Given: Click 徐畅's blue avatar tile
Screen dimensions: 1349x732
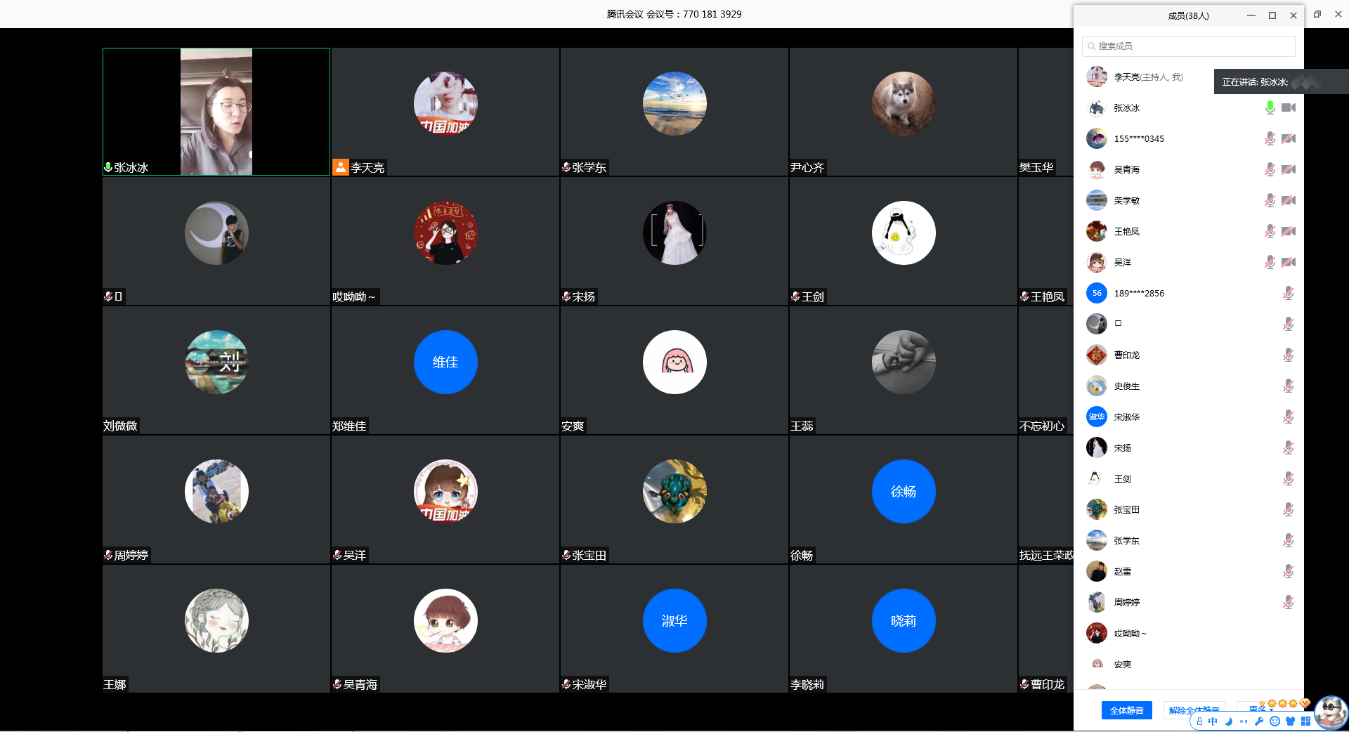Looking at the screenshot, I should (x=904, y=491).
